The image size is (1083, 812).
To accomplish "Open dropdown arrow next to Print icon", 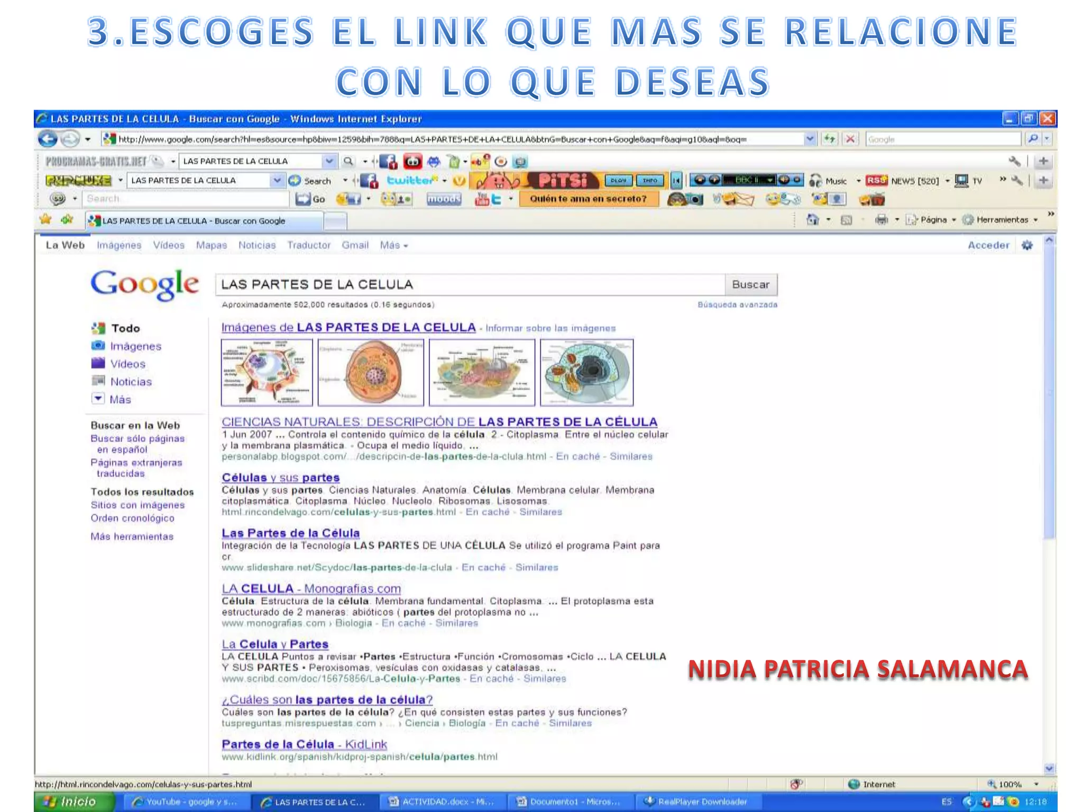I will click(896, 220).
